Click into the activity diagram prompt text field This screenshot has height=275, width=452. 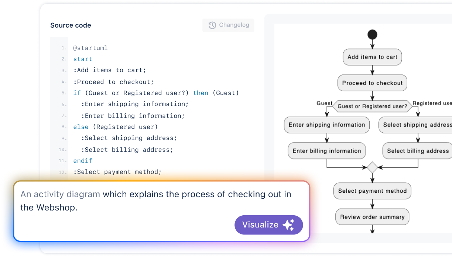click(x=155, y=201)
